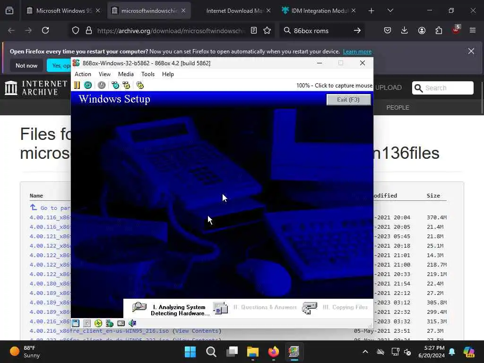Screen dimensions: 484x363
Task: Click 370.4M size entry
Action: click(436, 217)
